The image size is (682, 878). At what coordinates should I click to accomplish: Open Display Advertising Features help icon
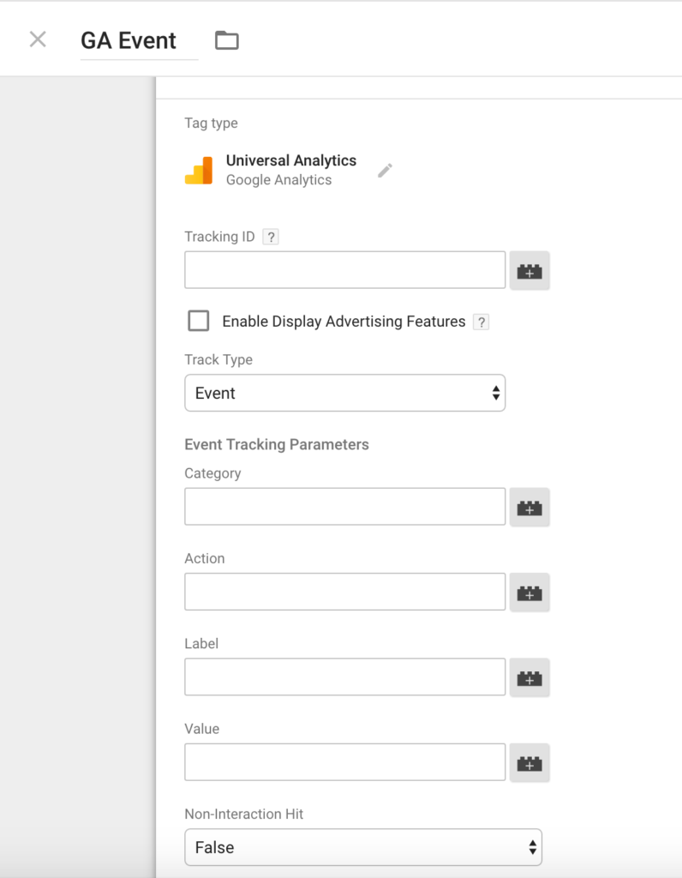[x=482, y=322]
